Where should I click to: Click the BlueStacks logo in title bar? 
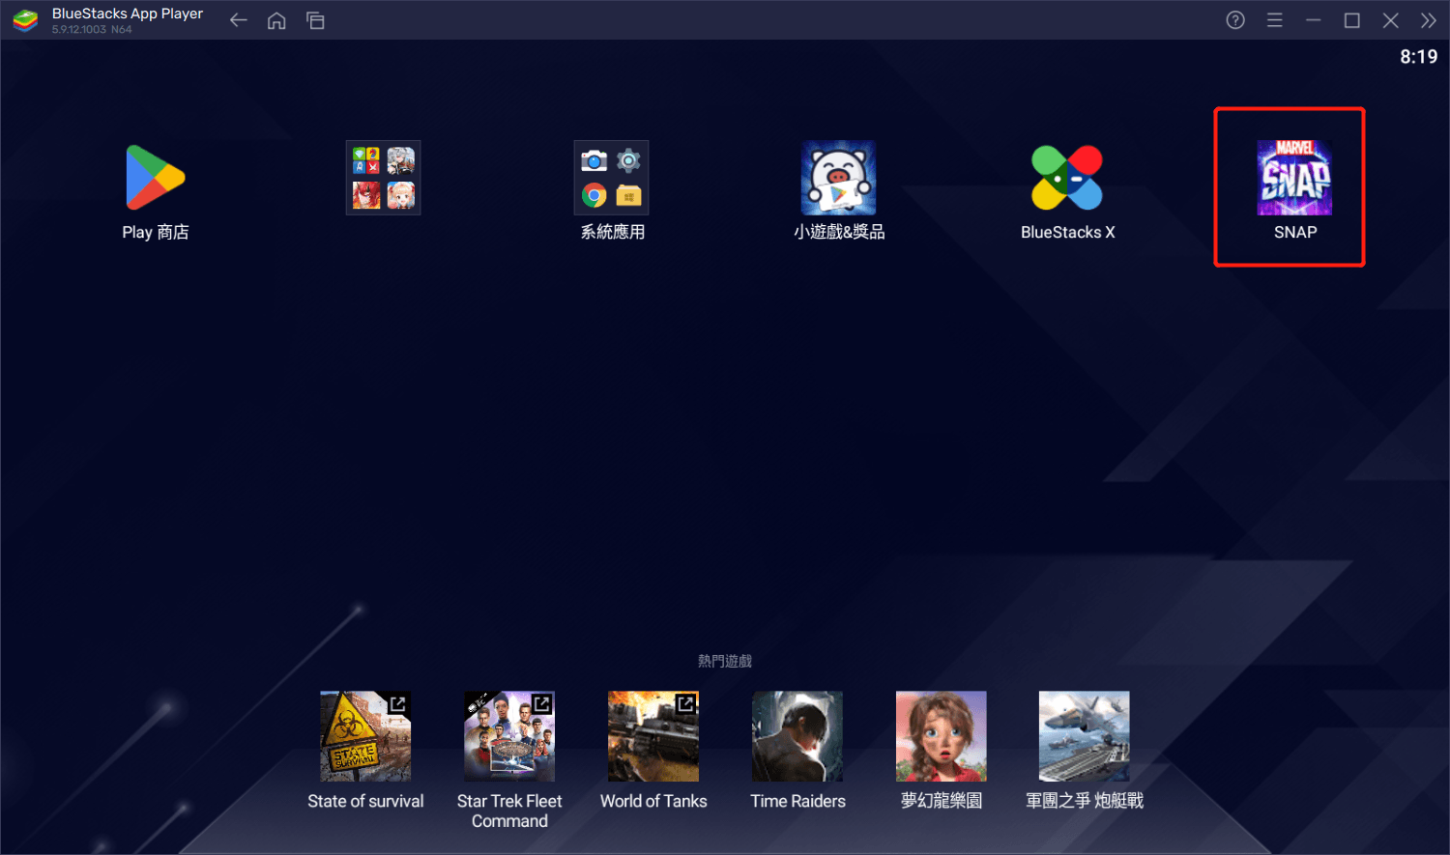point(25,20)
